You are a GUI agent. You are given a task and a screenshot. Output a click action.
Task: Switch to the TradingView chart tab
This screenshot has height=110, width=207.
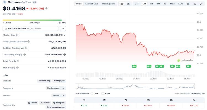tap(108, 4)
